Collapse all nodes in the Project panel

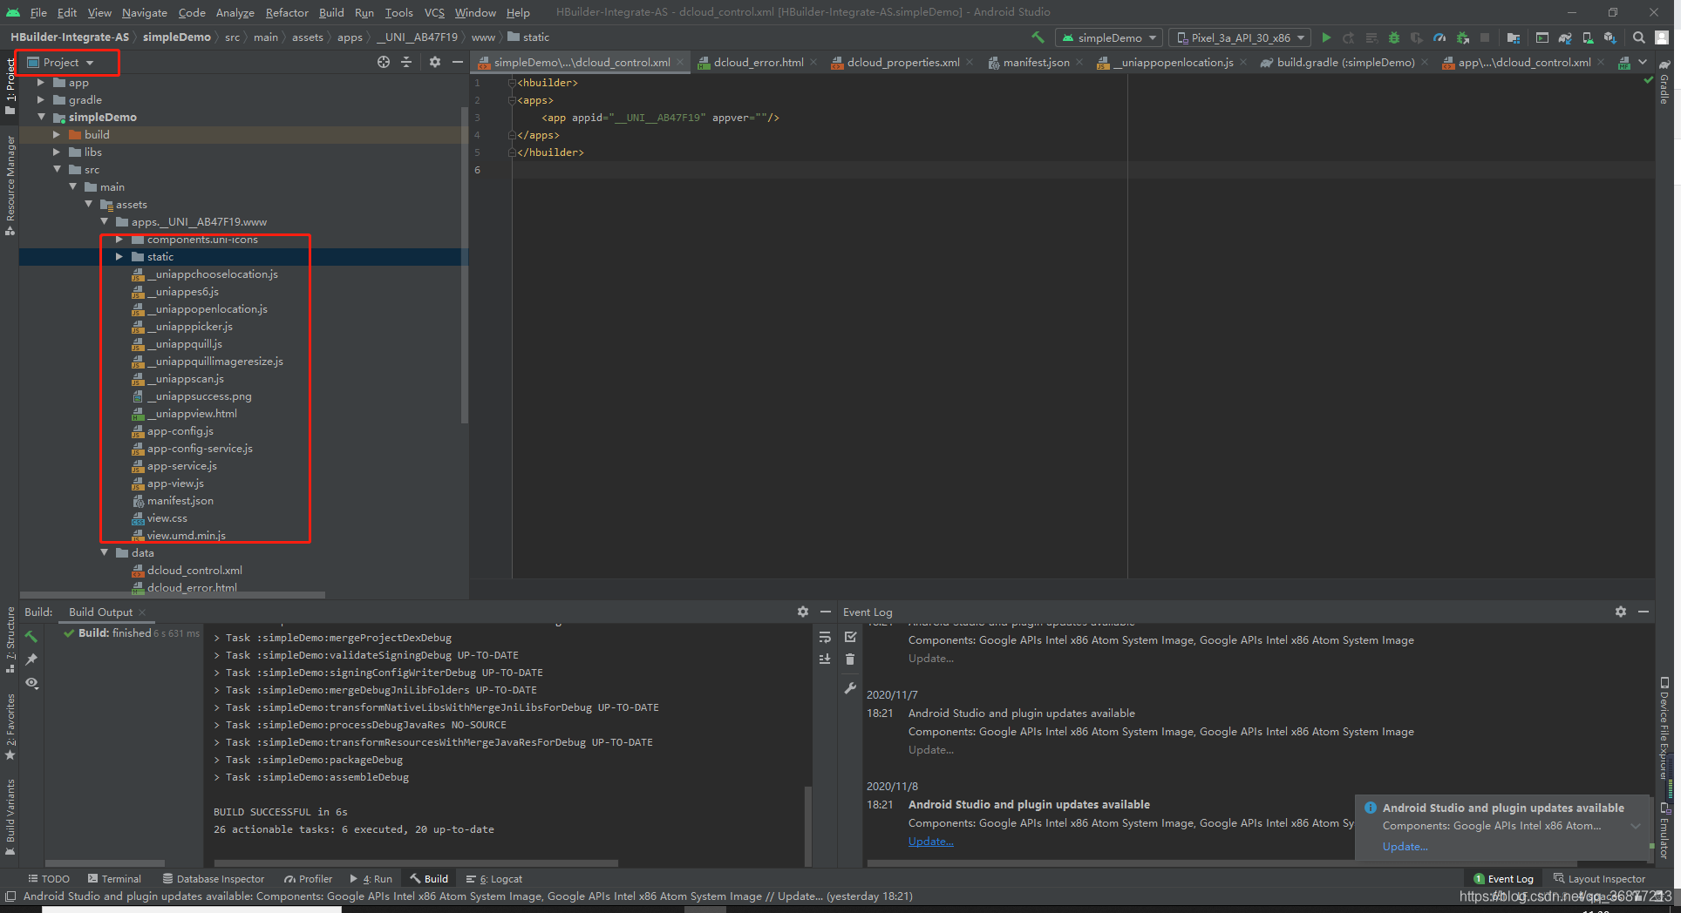point(406,62)
